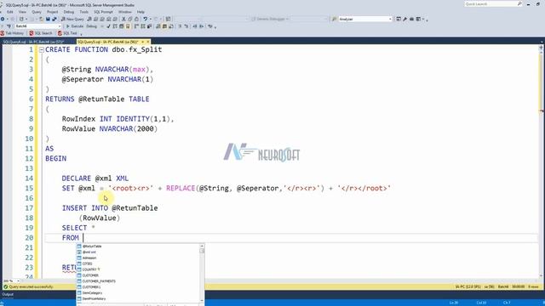The image size is (545, 306).
Task: Switch to the first SQLQuery tab
Action: pos(33,42)
